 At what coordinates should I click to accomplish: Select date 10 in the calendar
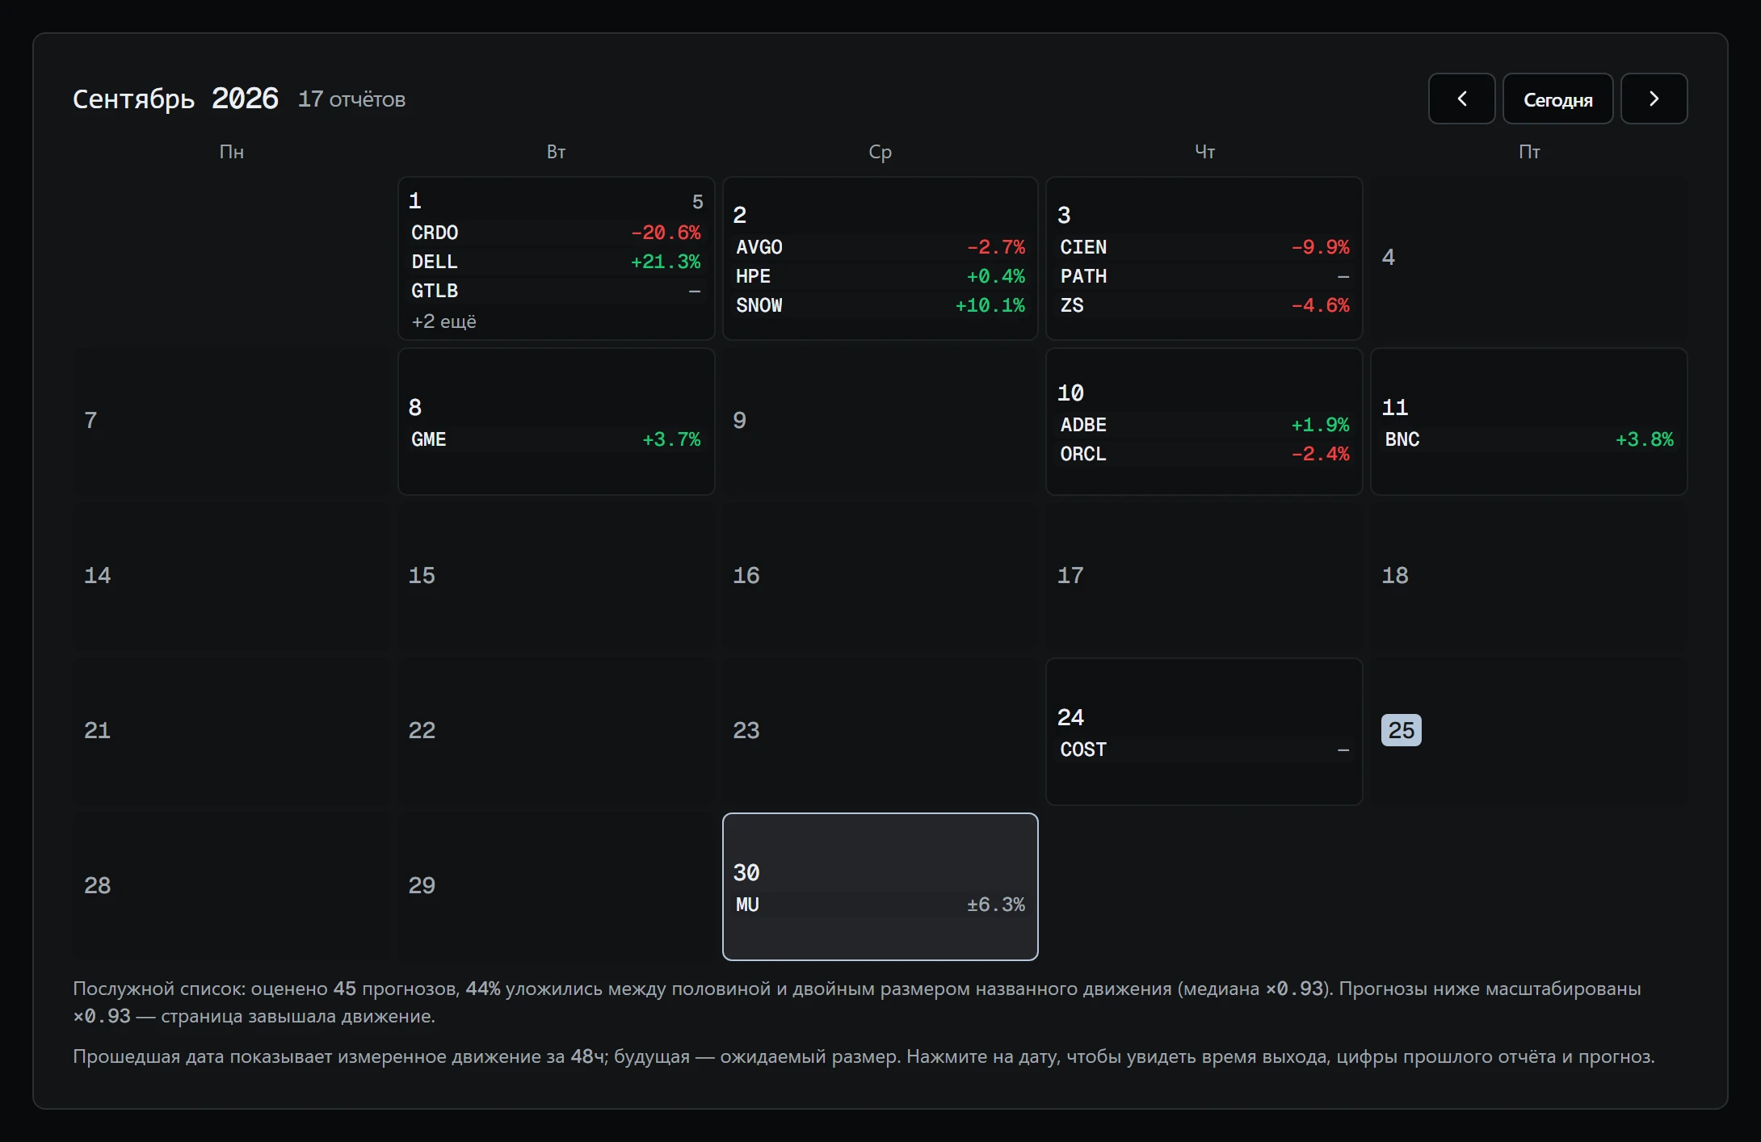[1070, 393]
